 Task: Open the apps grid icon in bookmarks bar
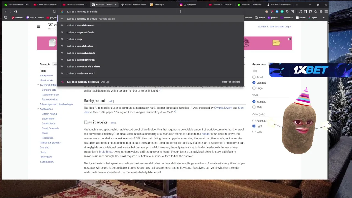click(x=5, y=18)
